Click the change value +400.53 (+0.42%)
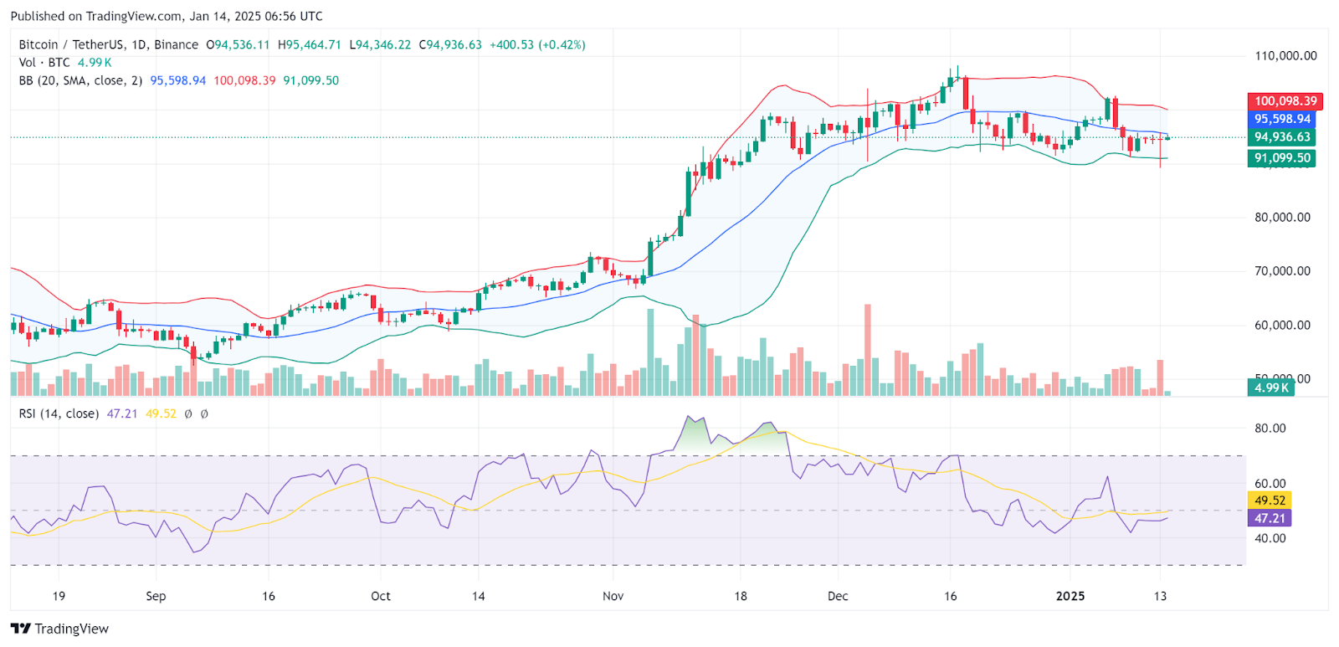1339x647 pixels. coord(537,44)
